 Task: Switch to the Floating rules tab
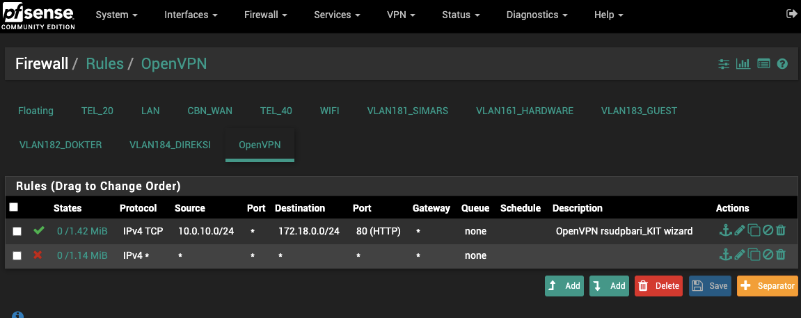pos(35,111)
